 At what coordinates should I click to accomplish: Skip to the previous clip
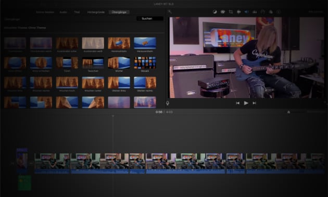(237, 103)
